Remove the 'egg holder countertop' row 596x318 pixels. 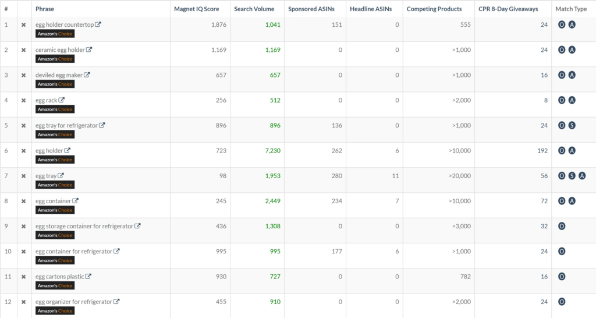pos(24,25)
